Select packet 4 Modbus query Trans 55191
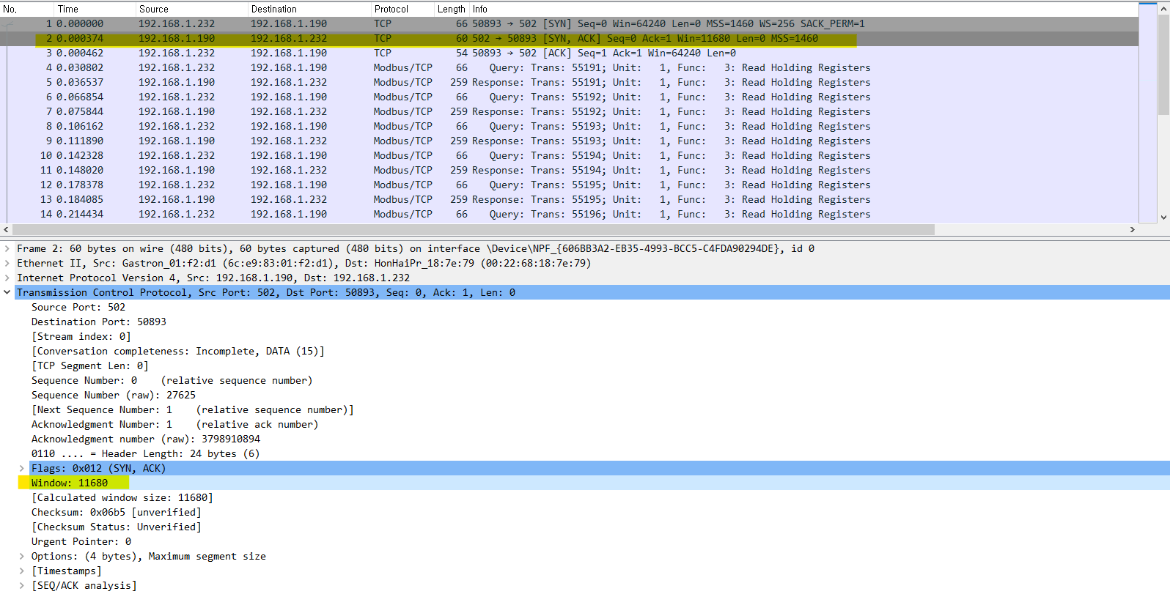Viewport: 1170px width, 605px height. 569,67
